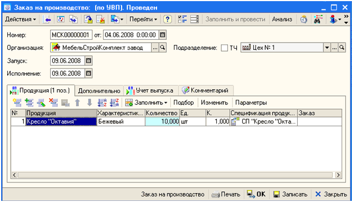Click the copy document icon in the top toolbar

click(73, 20)
